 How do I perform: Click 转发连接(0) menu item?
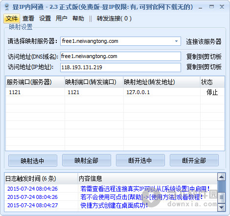click(114, 19)
